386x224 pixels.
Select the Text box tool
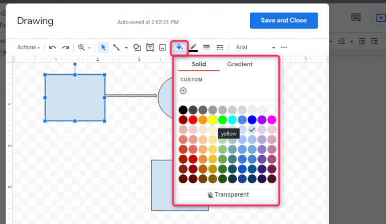click(150, 47)
